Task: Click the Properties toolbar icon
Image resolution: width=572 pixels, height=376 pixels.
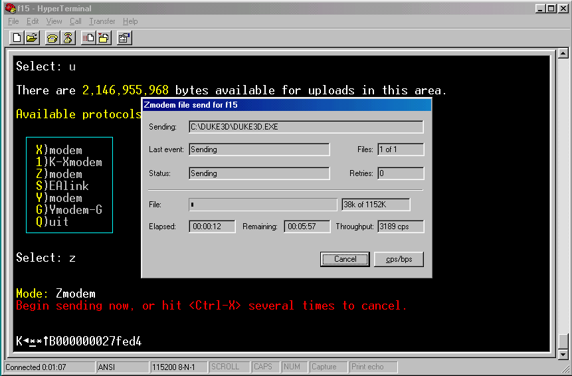Action: coord(124,38)
